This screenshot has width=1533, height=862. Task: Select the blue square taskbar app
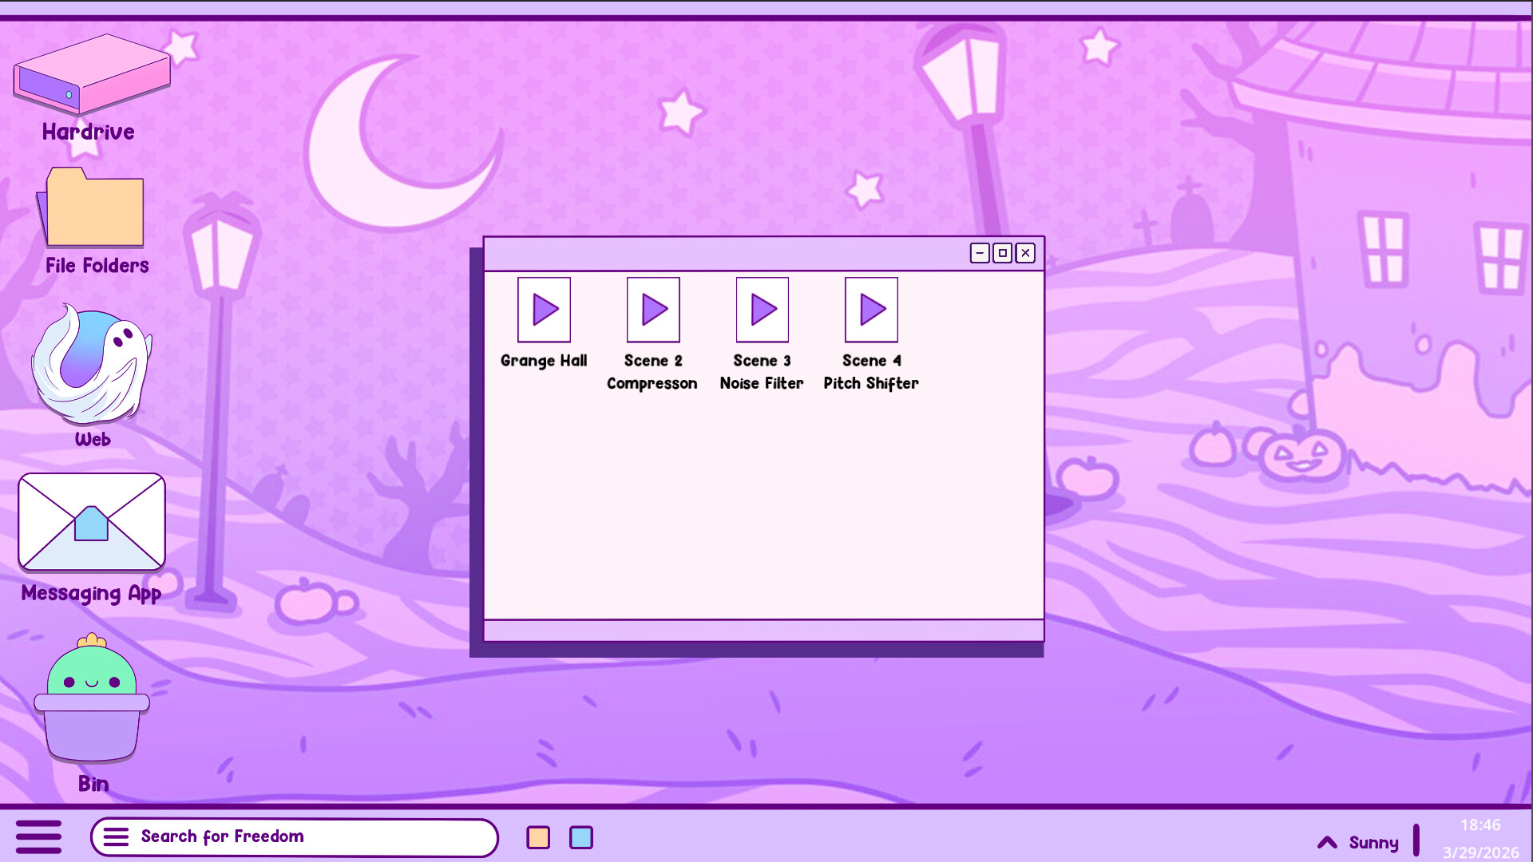pyautogui.click(x=581, y=837)
